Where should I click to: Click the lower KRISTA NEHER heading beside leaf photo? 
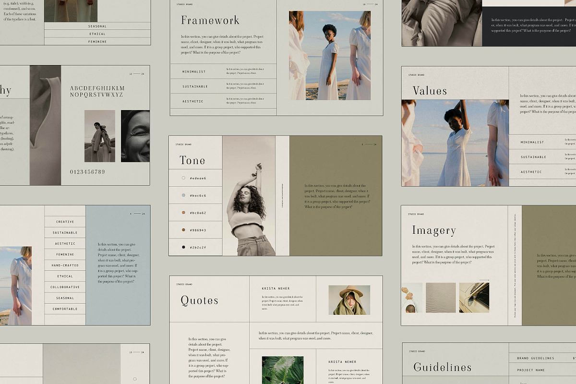[x=342, y=361]
